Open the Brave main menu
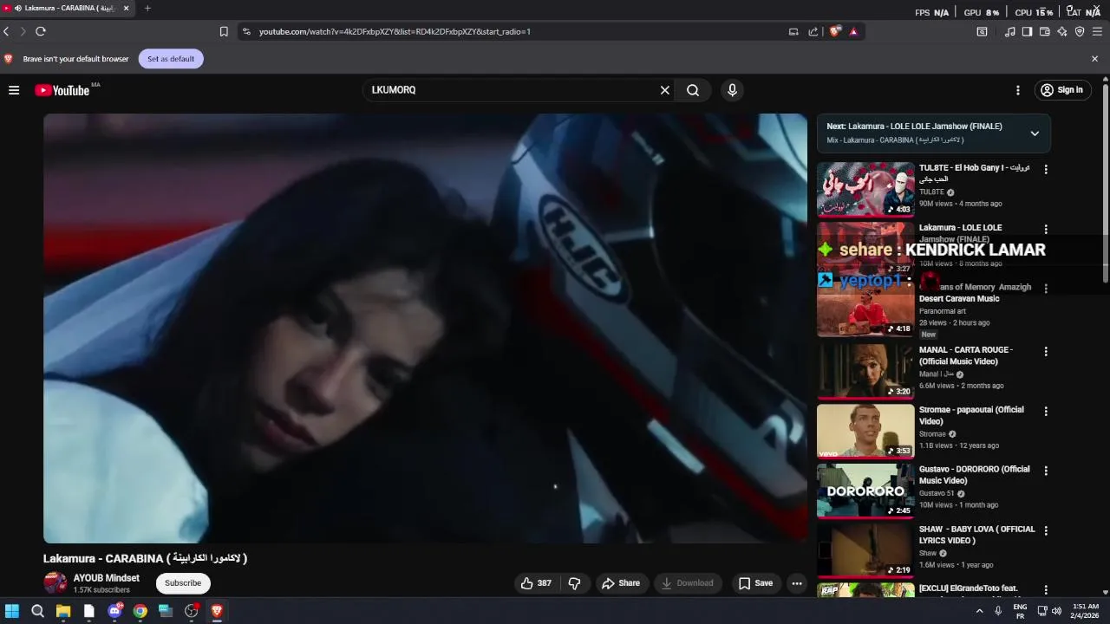The image size is (1110, 624). tap(1097, 31)
